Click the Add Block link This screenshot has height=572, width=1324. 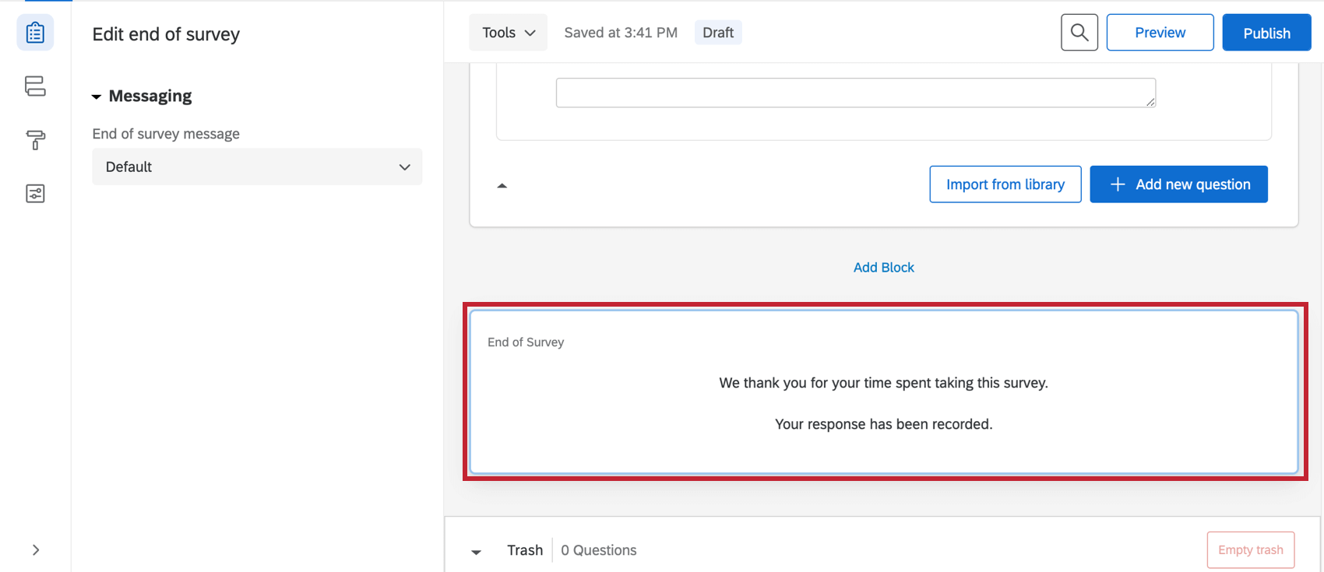(883, 267)
